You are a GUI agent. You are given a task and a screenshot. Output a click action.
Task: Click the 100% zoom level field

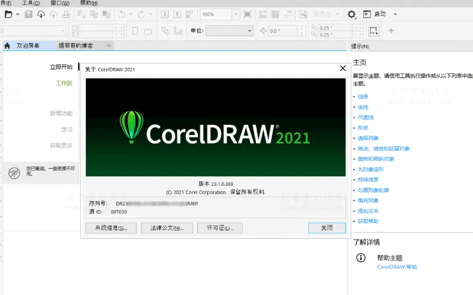(216, 14)
